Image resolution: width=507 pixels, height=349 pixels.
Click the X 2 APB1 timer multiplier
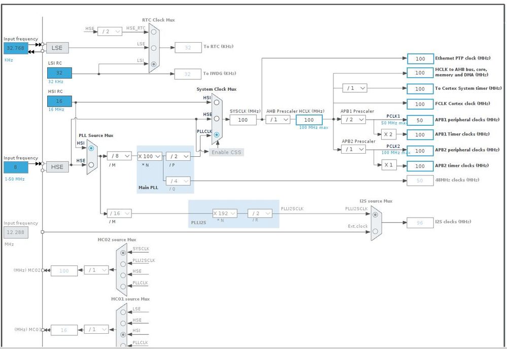[389, 134]
